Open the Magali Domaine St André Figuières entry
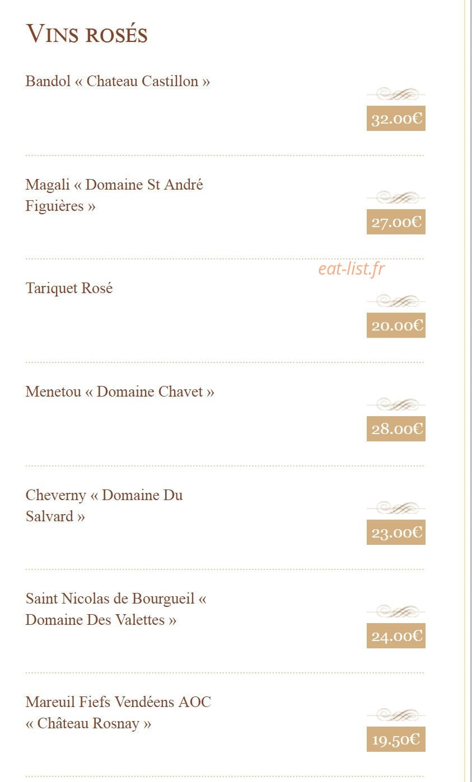 coord(114,195)
